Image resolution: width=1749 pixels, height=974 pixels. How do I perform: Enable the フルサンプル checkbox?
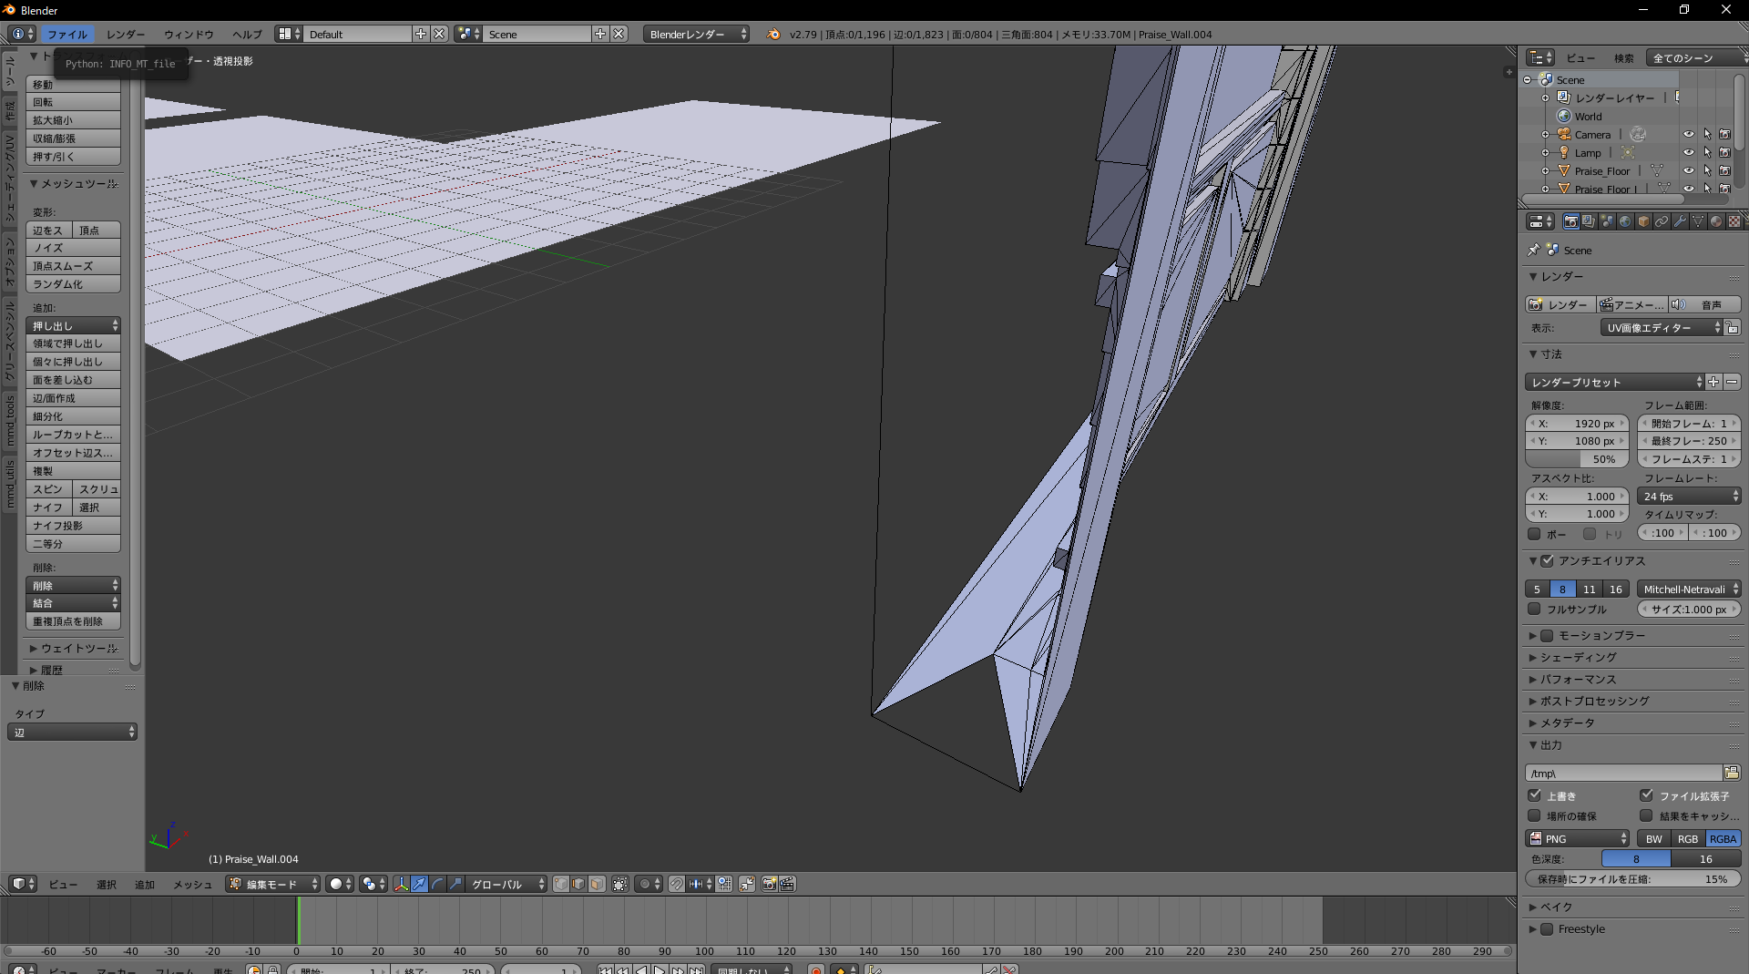[1534, 609]
